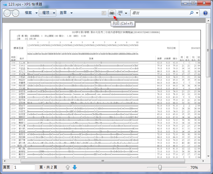Screen dimensions: 213x174
Task: Click the XPS viewer title bar icon
Action: click(x=5, y=4)
